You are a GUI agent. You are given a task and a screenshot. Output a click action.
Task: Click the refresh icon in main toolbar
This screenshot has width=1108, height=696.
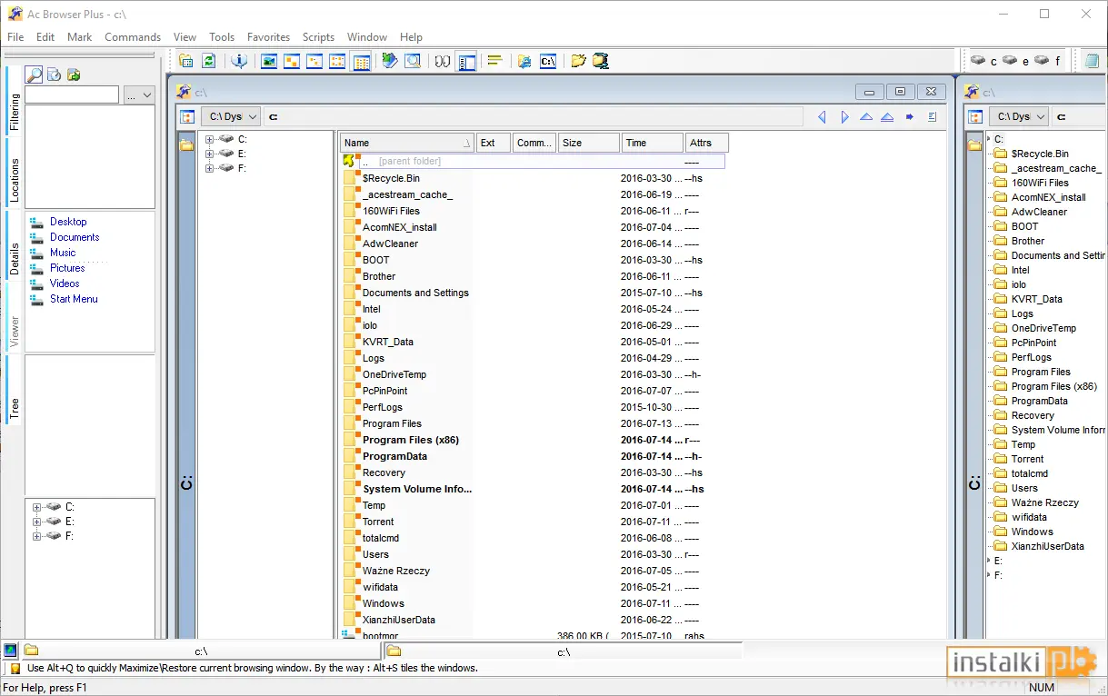point(209,61)
